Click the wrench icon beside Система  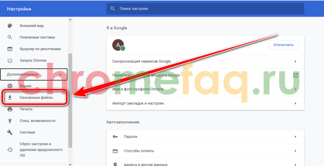tap(10, 132)
